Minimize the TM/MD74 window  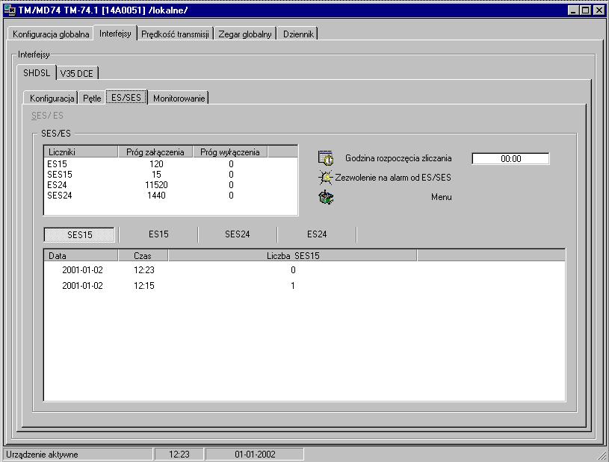click(573, 10)
